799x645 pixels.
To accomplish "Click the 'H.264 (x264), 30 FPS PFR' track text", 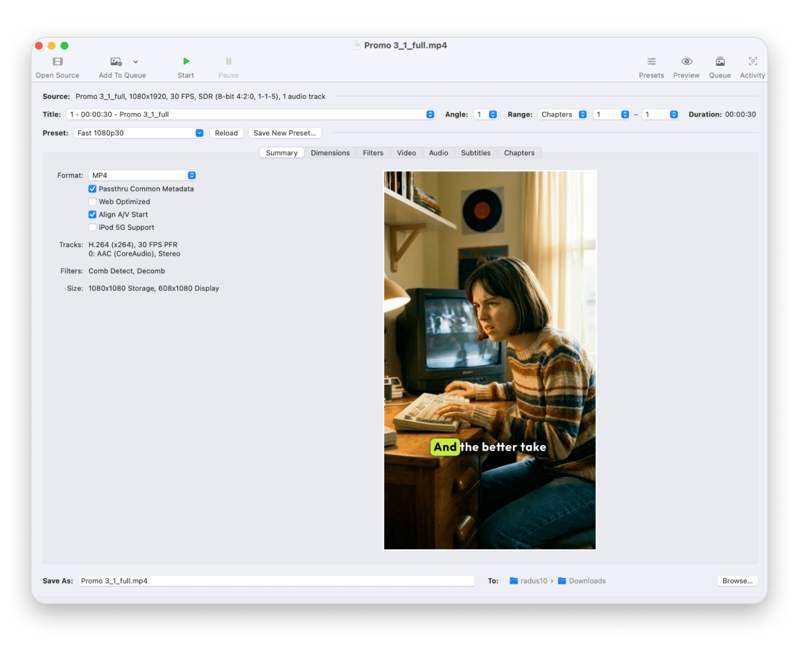I will [133, 245].
